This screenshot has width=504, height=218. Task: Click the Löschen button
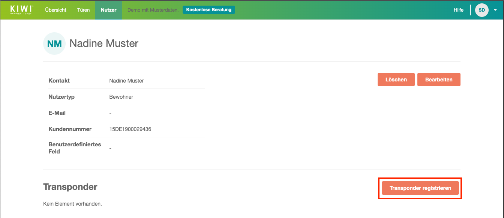tap(396, 80)
